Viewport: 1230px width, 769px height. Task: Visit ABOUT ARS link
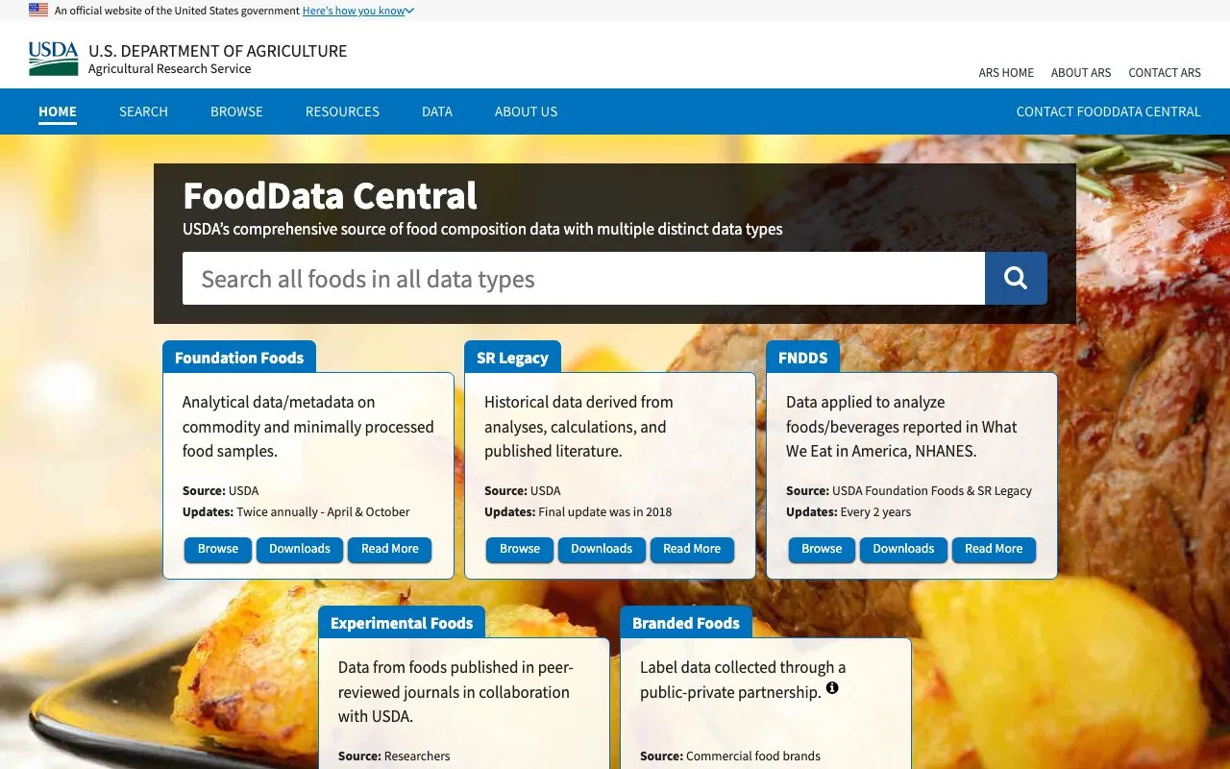tap(1081, 72)
